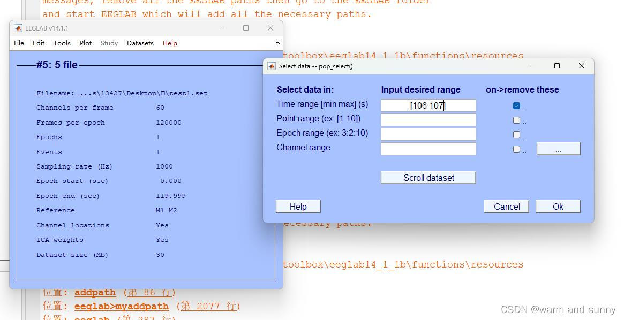
Task: Click the 'Channels per frame' label
Action: click(75, 108)
